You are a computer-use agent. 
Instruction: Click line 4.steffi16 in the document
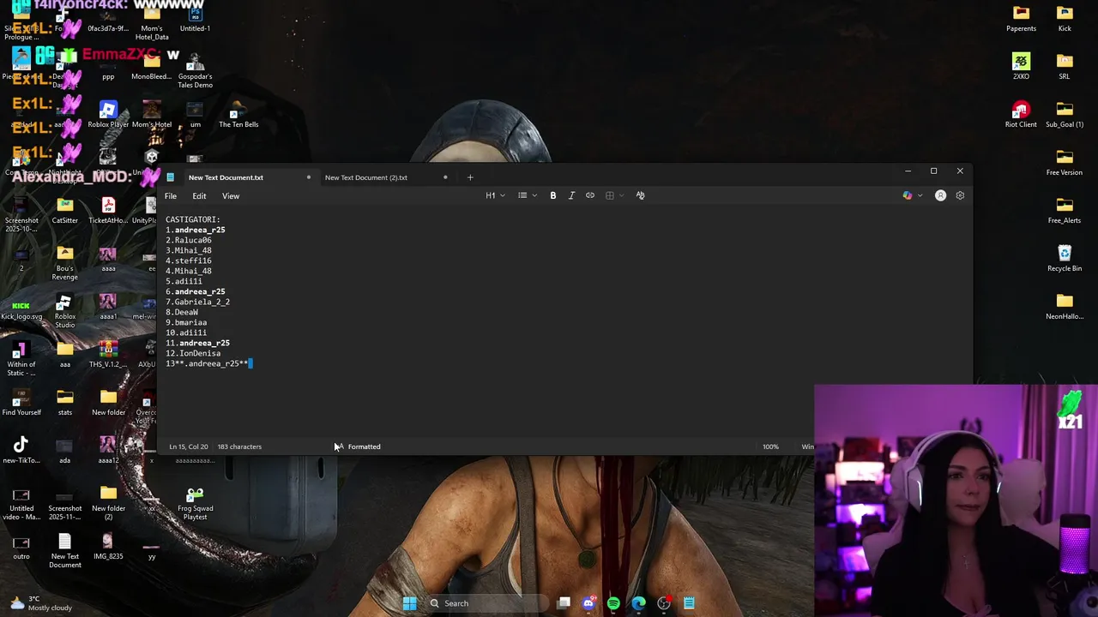[x=188, y=261]
